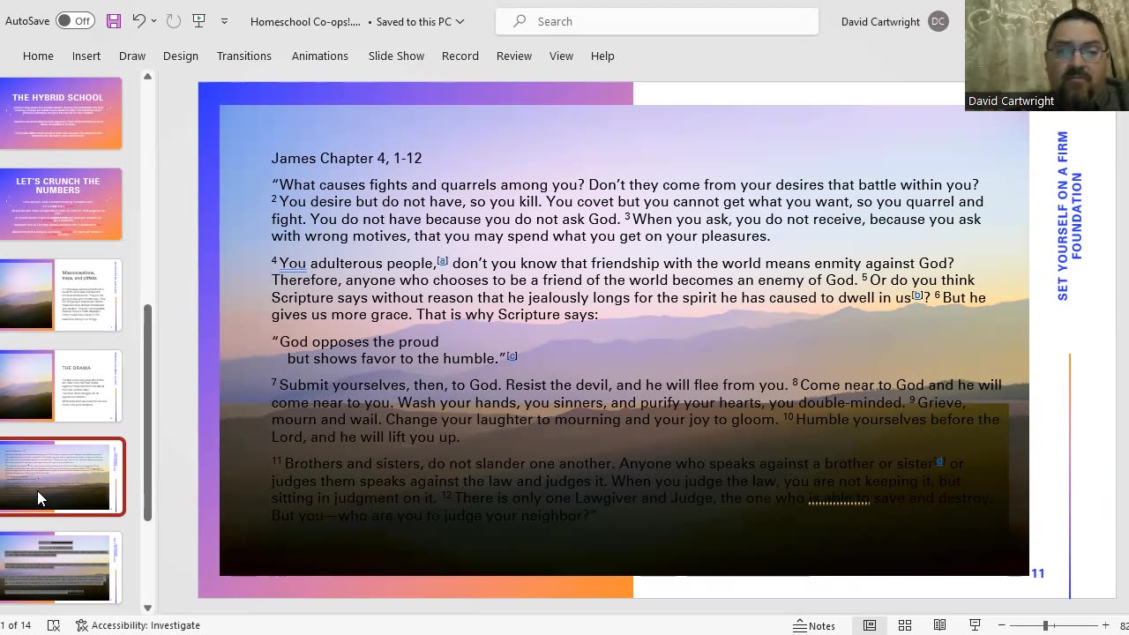This screenshot has height=635, width=1129.
Task: Open the Home ribbon tab
Action: click(38, 56)
